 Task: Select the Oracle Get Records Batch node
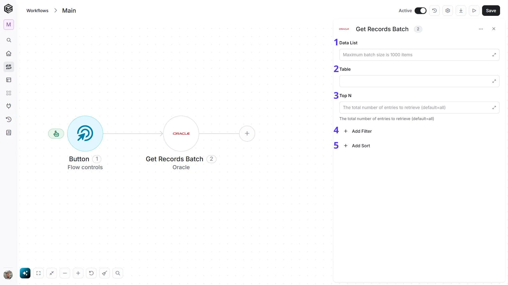click(181, 134)
